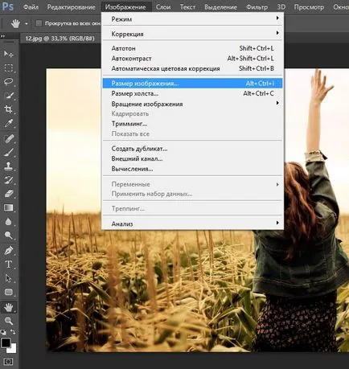This screenshot has width=349, height=369.
Task: Toggle Quick Mask mode icon
Action: click(8, 362)
